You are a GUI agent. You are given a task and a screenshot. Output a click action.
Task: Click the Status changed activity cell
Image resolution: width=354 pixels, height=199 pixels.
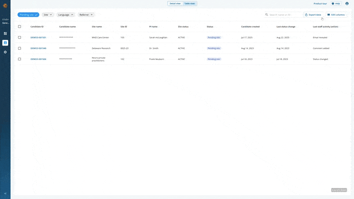320,59
